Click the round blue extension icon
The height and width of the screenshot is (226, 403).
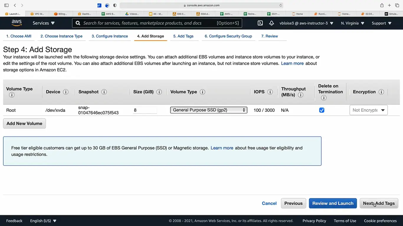point(107,5)
